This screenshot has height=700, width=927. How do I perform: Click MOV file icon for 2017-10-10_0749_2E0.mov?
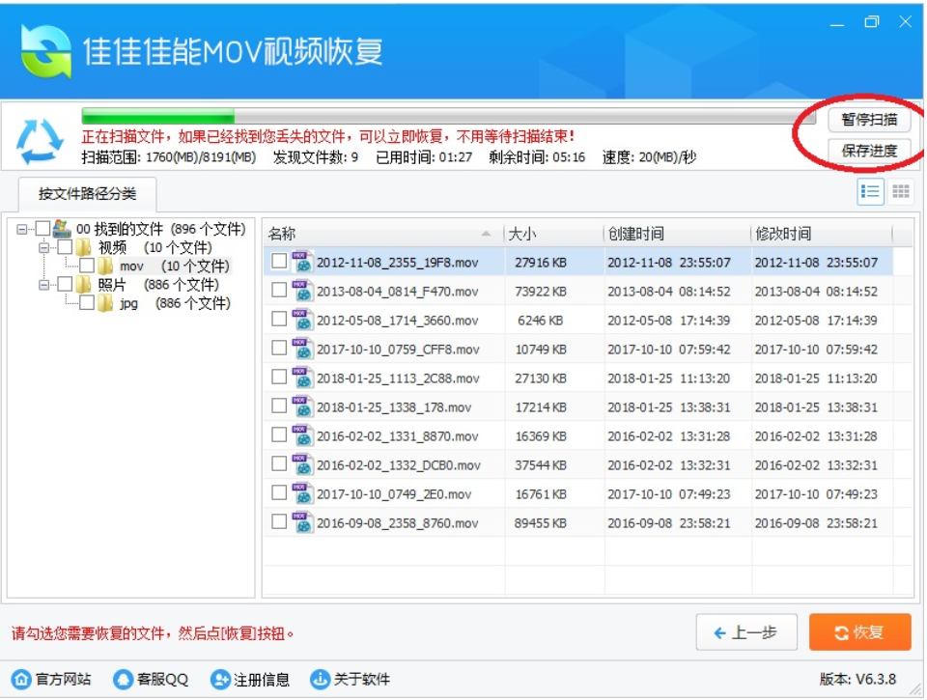click(x=302, y=493)
